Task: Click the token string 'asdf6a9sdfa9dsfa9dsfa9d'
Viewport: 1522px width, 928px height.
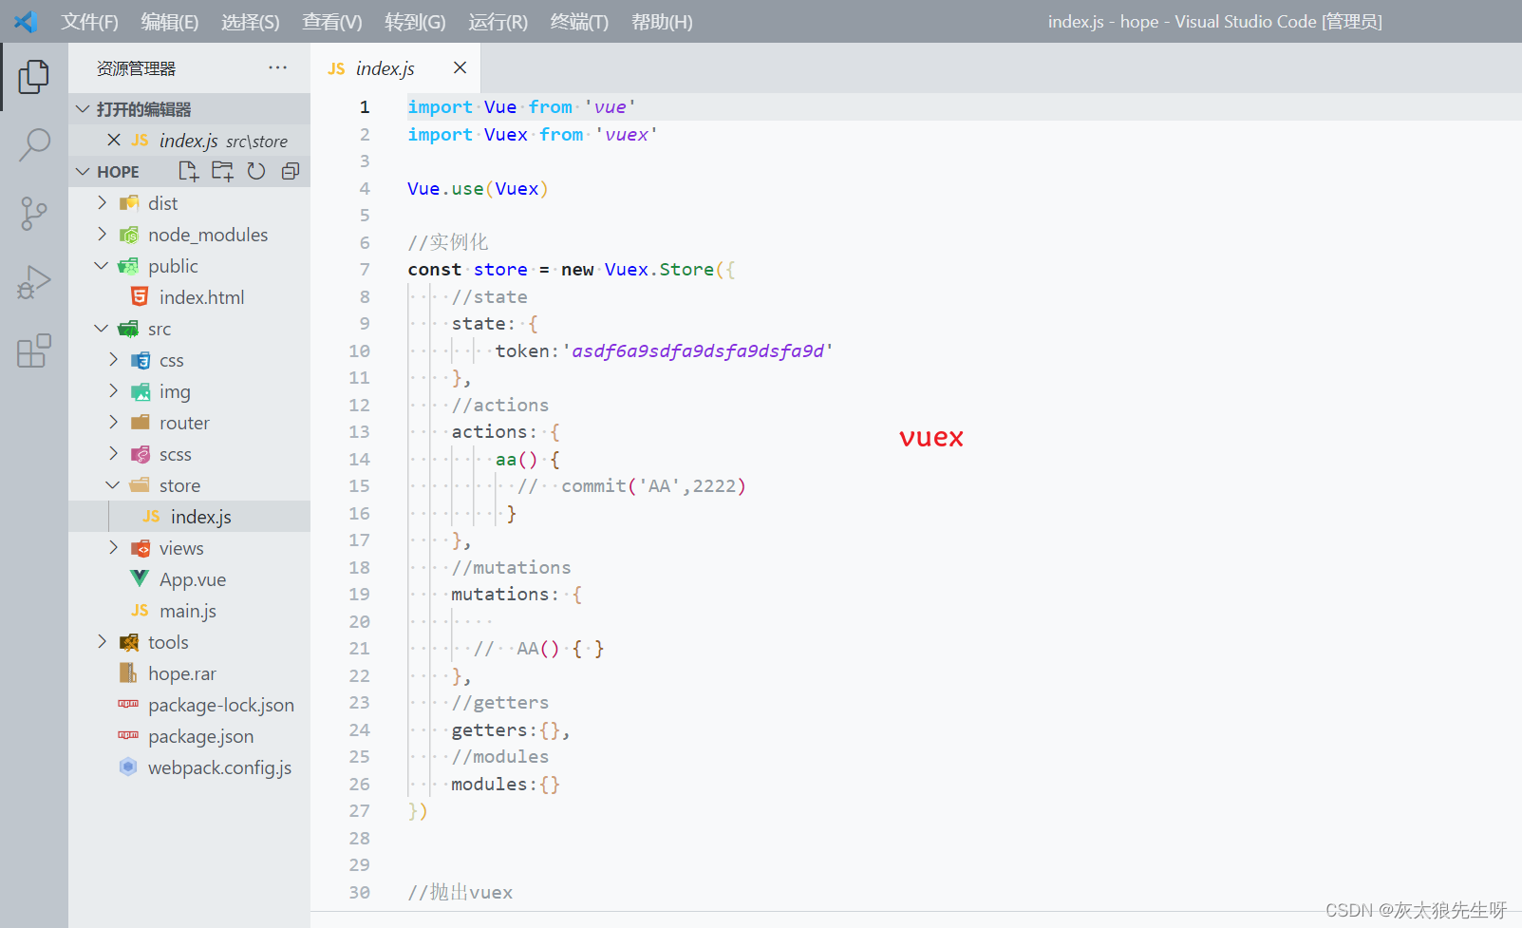Action: (698, 350)
